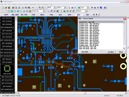Open the Top layer dropdown

click(88, 8)
